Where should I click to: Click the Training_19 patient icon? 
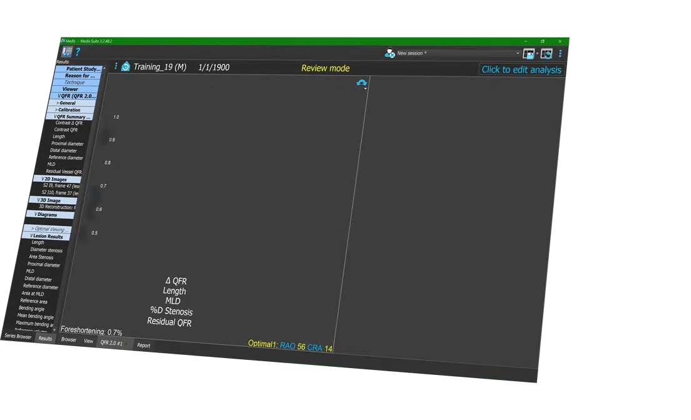pyautogui.click(x=125, y=66)
